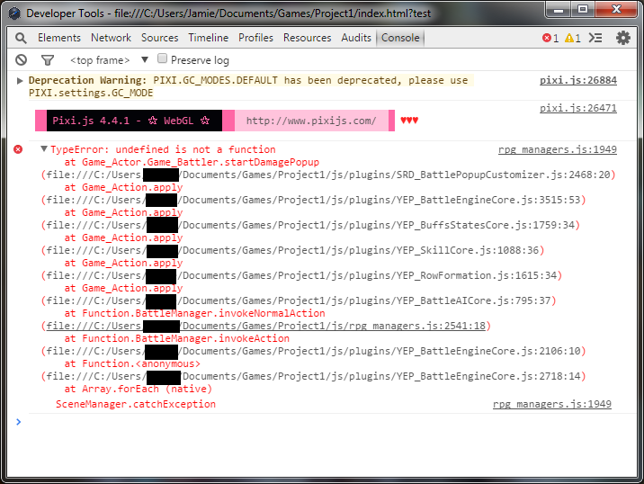Click the red error icon beside TypeError
The width and height of the screenshot is (644, 484).
(18, 149)
